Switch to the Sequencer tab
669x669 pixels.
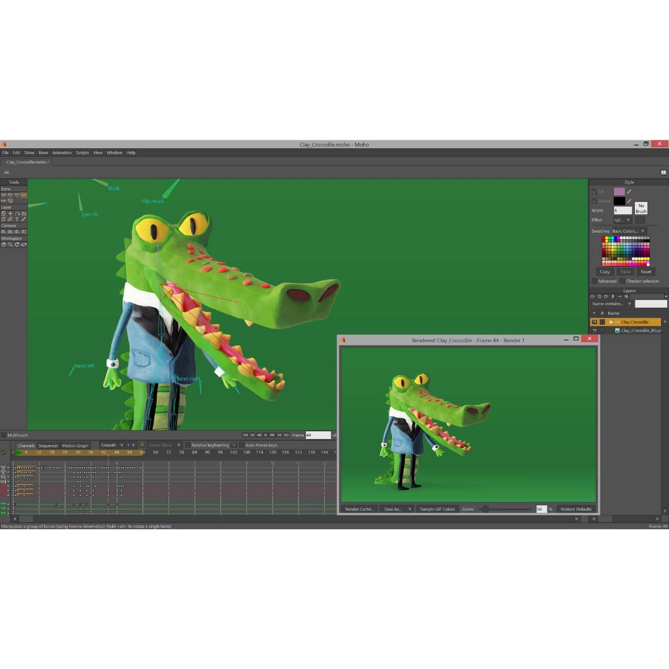[48, 446]
